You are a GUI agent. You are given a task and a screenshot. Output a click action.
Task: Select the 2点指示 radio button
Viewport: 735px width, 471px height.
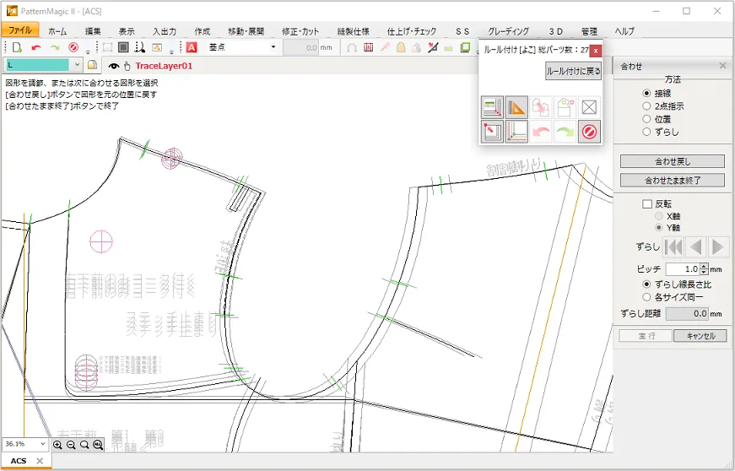647,106
